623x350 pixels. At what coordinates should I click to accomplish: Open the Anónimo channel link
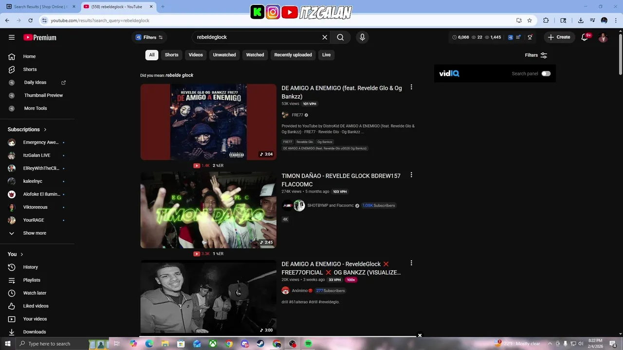[x=300, y=291]
